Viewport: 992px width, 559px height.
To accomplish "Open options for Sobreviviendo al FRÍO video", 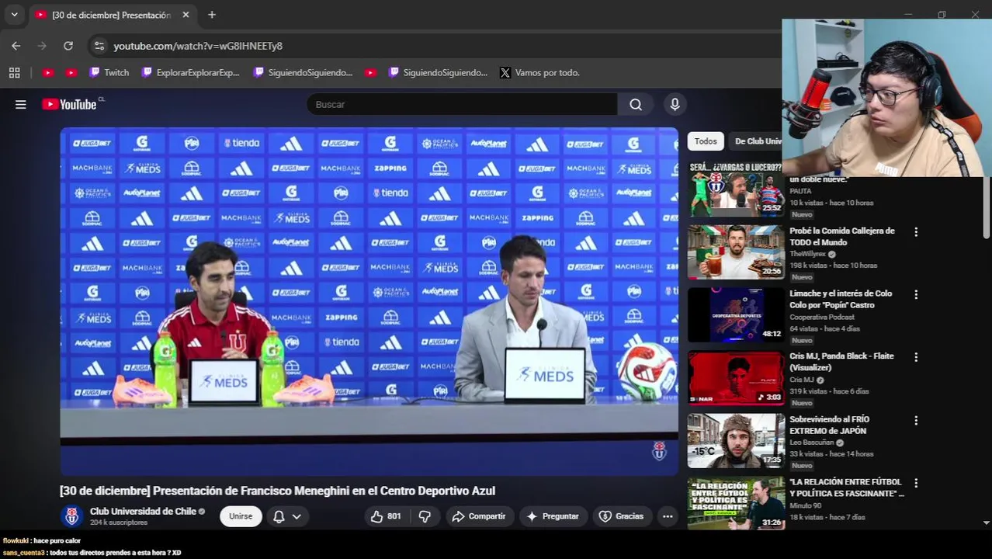I will [x=916, y=420].
